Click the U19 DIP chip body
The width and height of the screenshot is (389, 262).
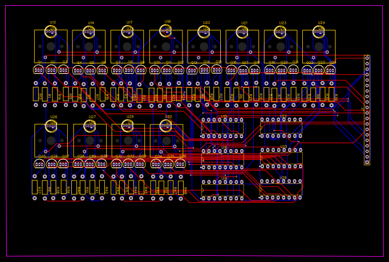(222, 190)
